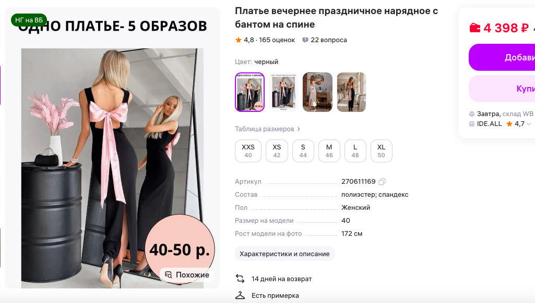The image size is (535, 303).
Task: Select size XXS 40
Action: point(248,151)
